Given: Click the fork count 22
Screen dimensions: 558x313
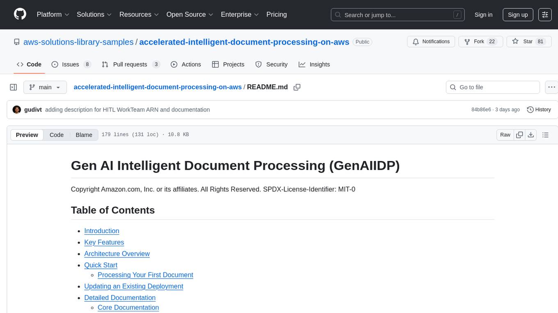Looking at the screenshot, I should coord(492,42).
